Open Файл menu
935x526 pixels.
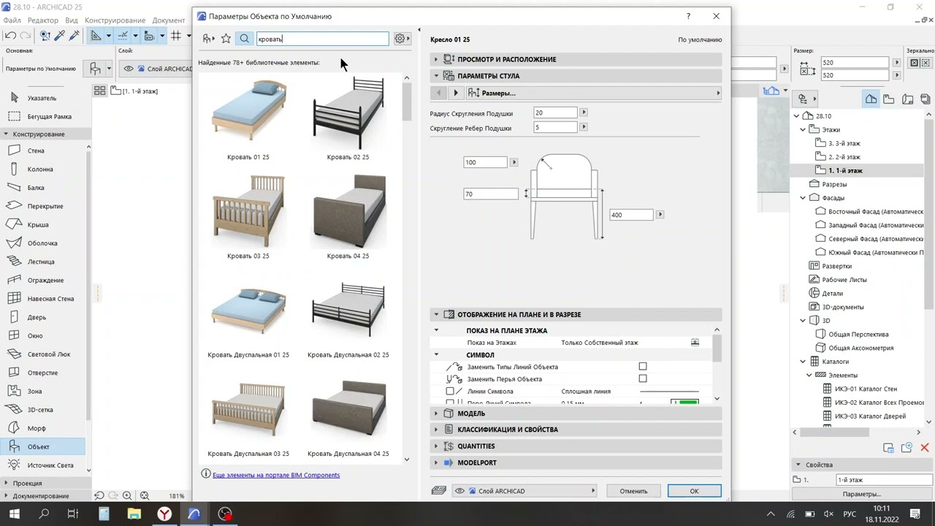click(12, 20)
